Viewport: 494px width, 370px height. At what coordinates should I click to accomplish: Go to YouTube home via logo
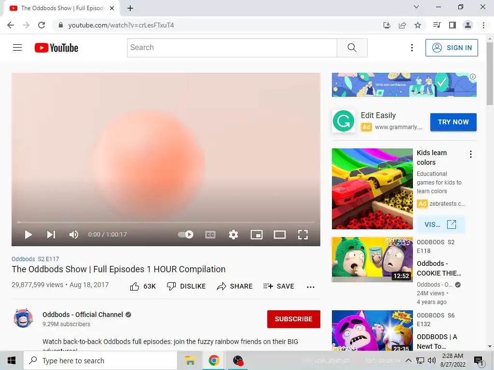[56, 48]
